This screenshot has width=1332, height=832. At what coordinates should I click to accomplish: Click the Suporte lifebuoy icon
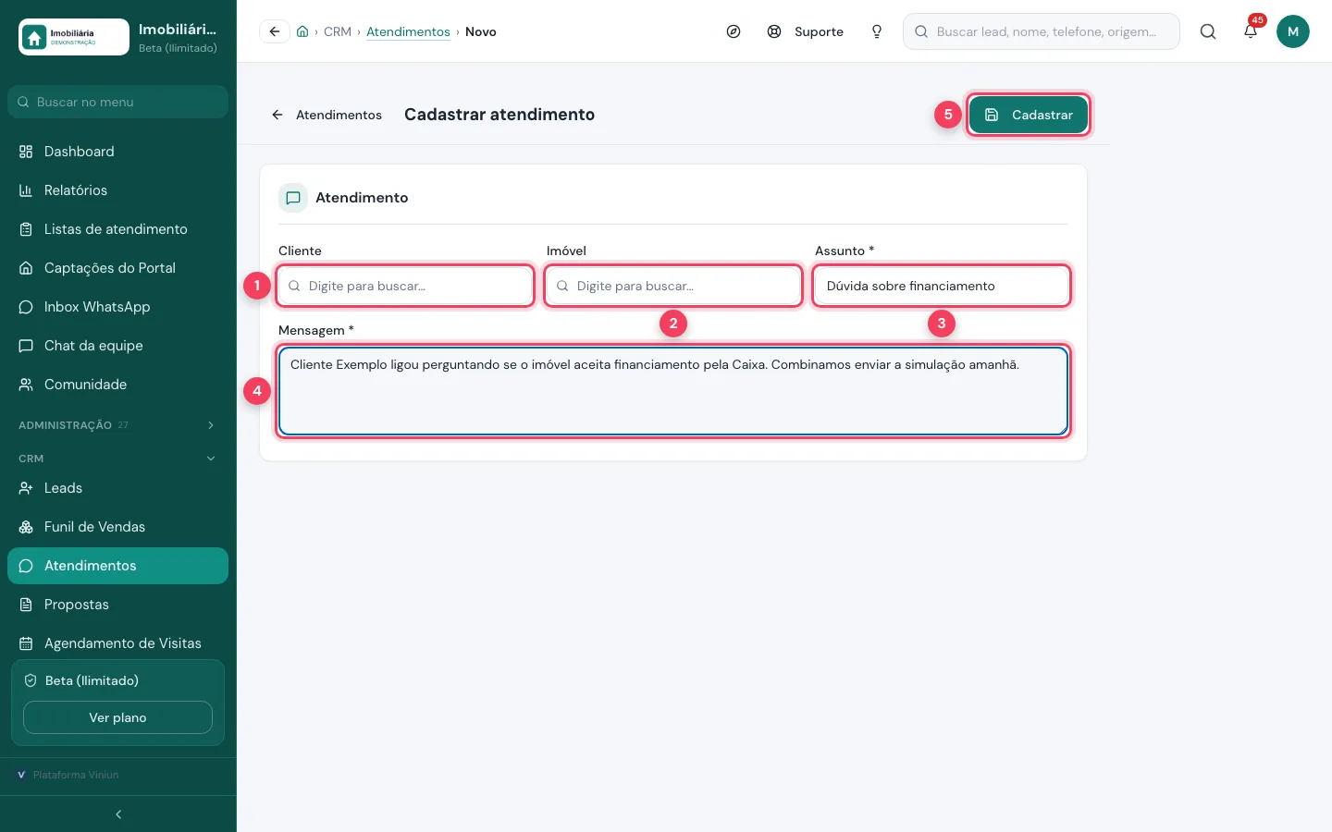click(774, 31)
